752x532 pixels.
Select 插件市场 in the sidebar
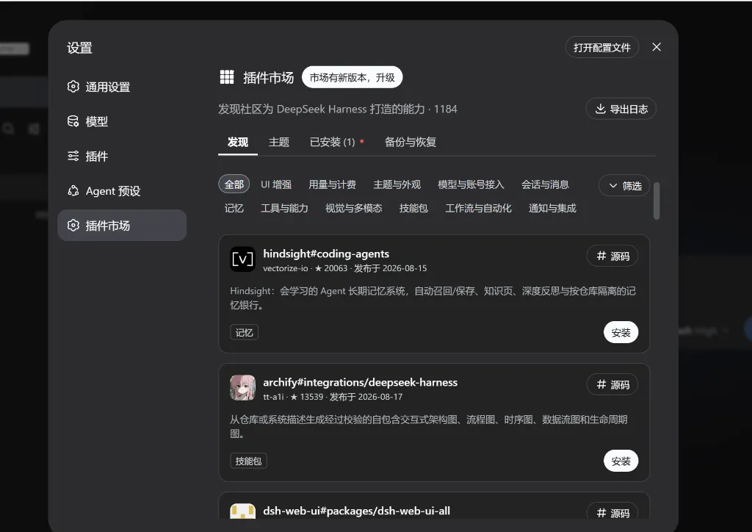tap(122, 226)
